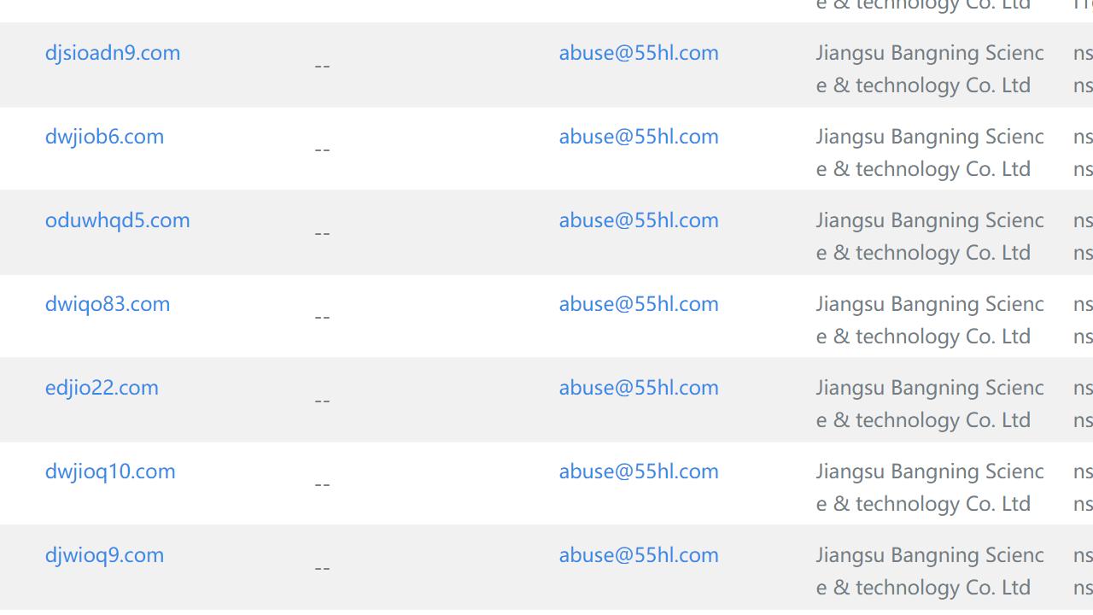Open the dwjioq10.com domain link
Image resolution: width=1093 pixels, height=615 pixels.
[x=110, y=471]
